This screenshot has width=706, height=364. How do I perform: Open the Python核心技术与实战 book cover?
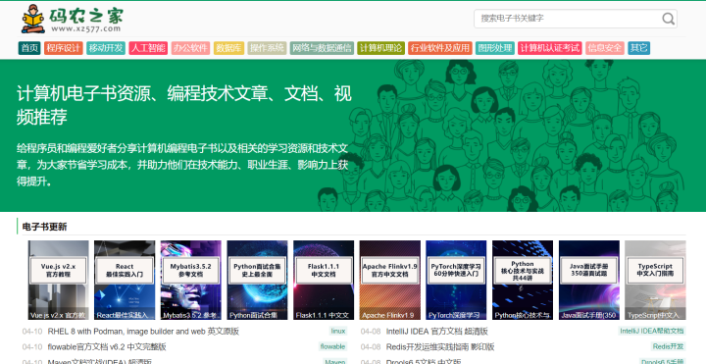(x=523, y=281)
